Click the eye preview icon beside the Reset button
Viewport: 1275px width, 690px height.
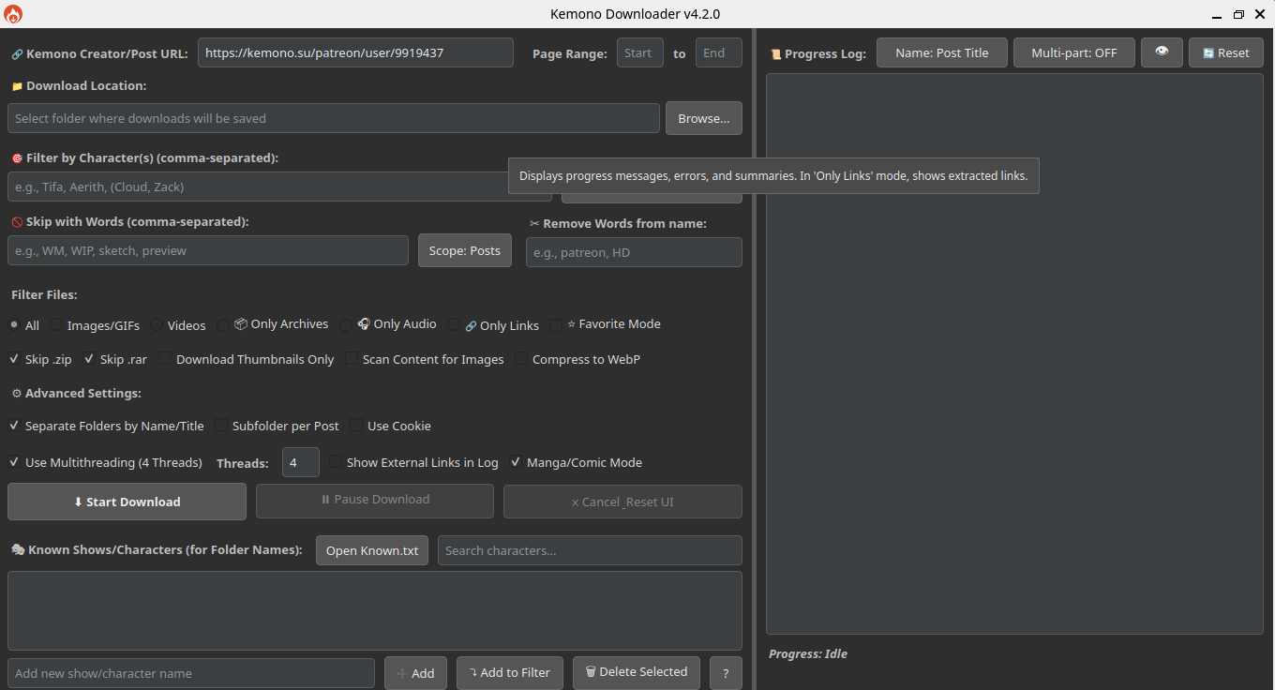(1162, 52)
